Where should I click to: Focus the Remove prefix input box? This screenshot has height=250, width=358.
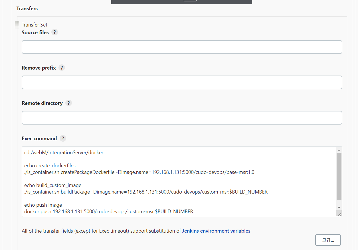pos(182,82)
